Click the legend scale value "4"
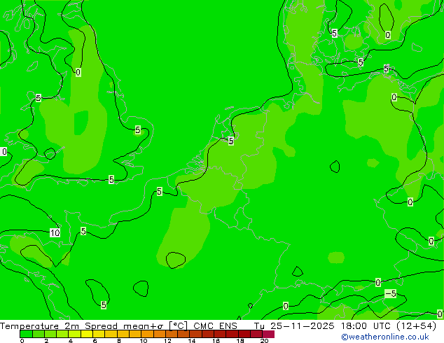The height and width of the screenshot is (343, 444). pos(71,341)
